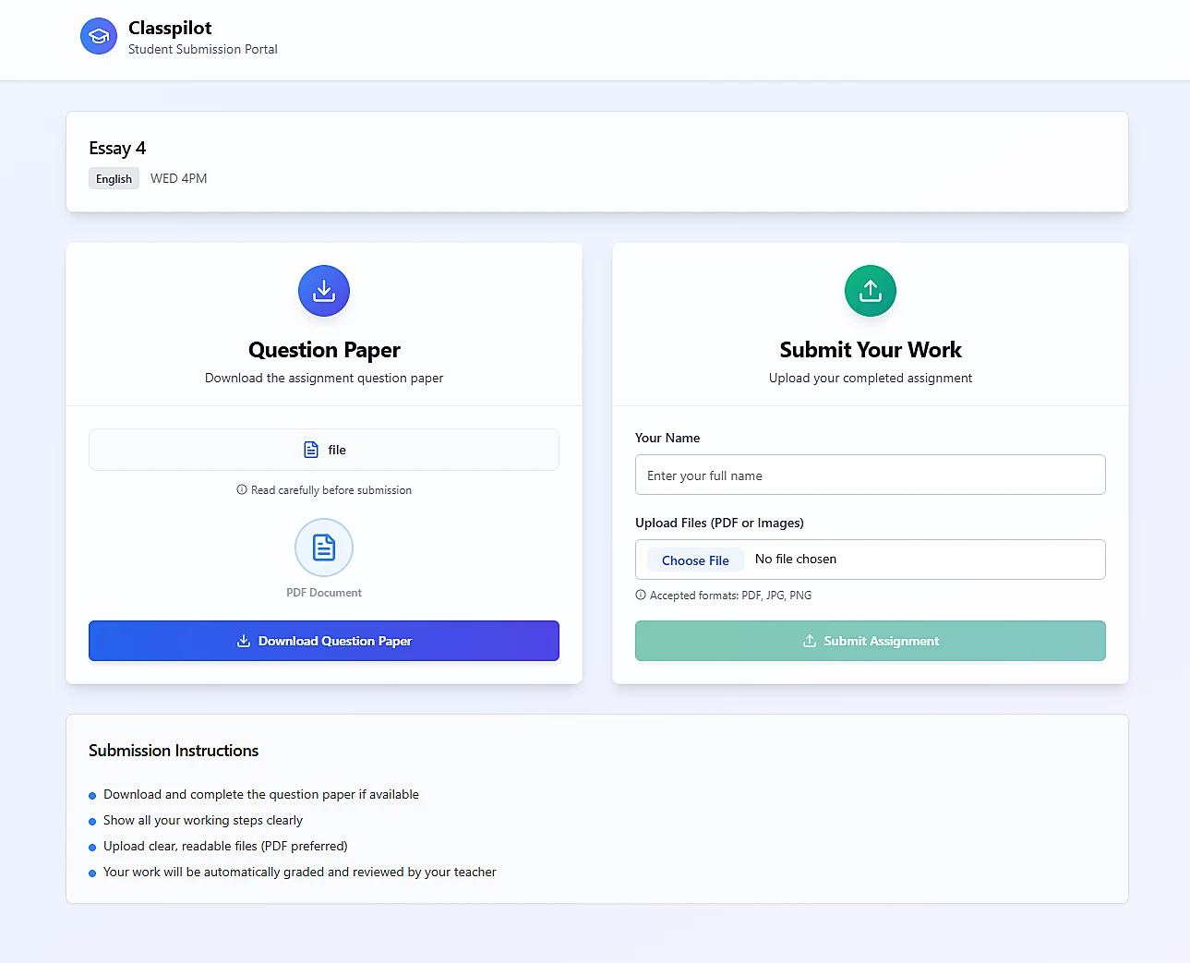Screen dimensions: 1190x963
Task: Click the "automatically graded and reviewed" instruction line
Action: coord(300,872)
